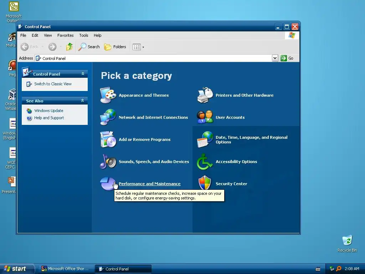Click the Search toolbar button

coord(89,47)
